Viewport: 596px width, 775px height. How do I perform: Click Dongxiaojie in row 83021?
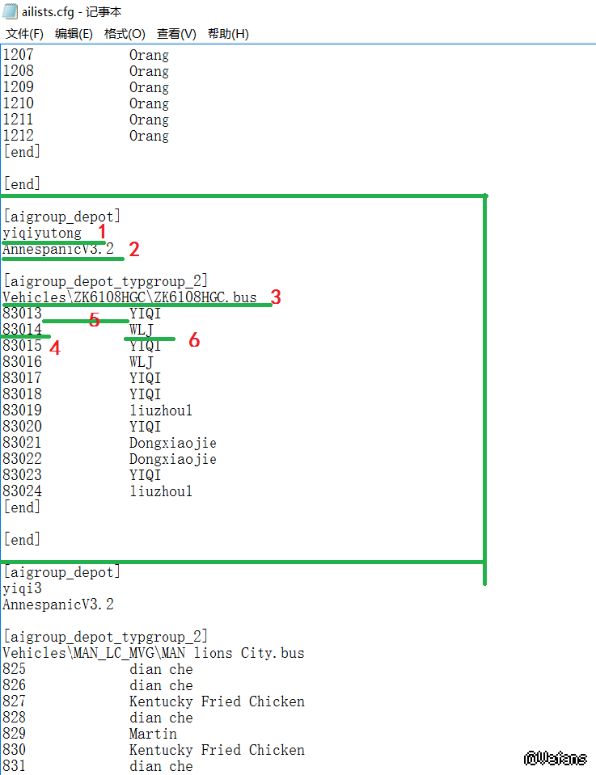click(172, 444)
